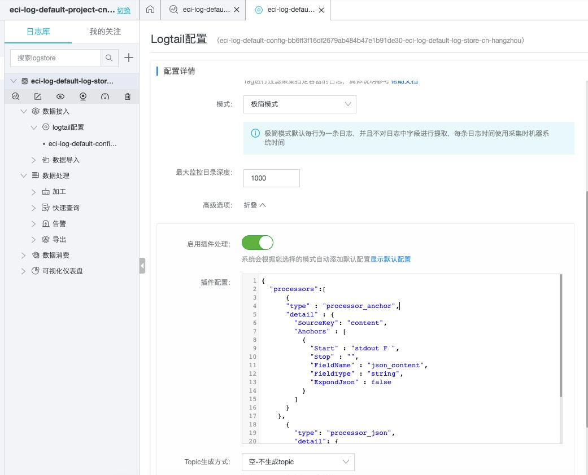The width and height of the screenshot is (588, 475).
Task: Click the 加工 processing icon
Action: (x=46, y=191)
